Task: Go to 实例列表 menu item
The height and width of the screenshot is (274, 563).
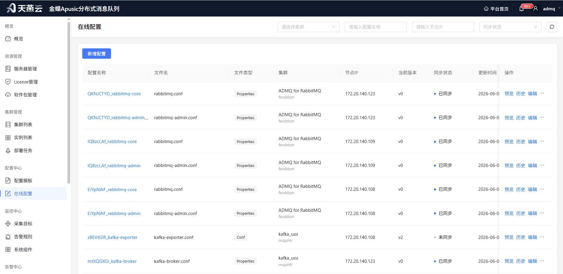Action: coord(33,137)
